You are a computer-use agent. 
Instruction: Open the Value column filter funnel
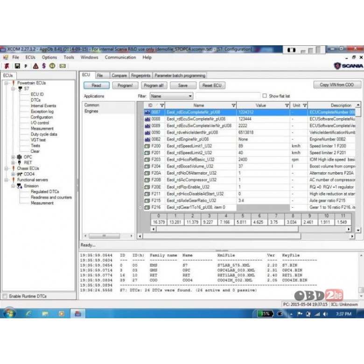(287, 105)
